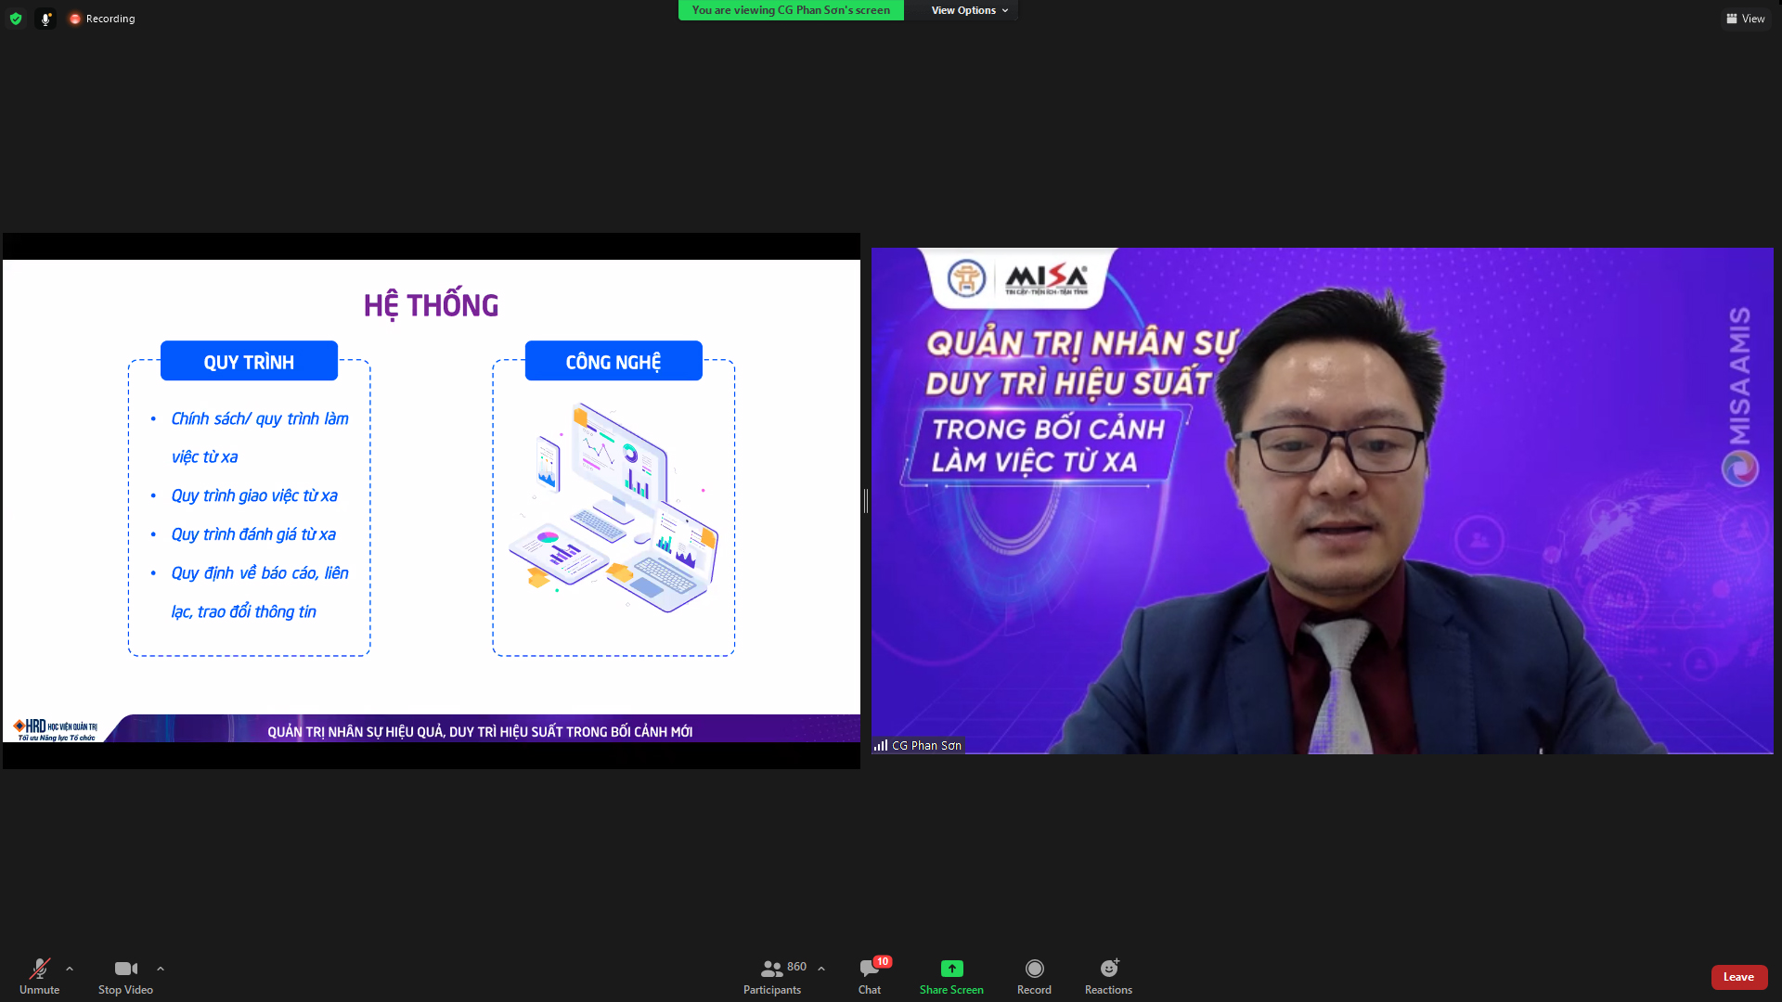The image size is (1782, 1002).
Task: Click the signal strength icon beside CG Phan Sơn
Action: point(880,745)
